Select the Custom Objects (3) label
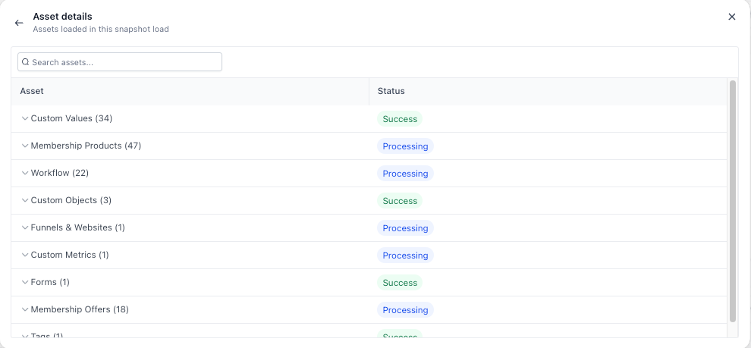The height and width of the screenshot is (348, 751). click(71, 200)
